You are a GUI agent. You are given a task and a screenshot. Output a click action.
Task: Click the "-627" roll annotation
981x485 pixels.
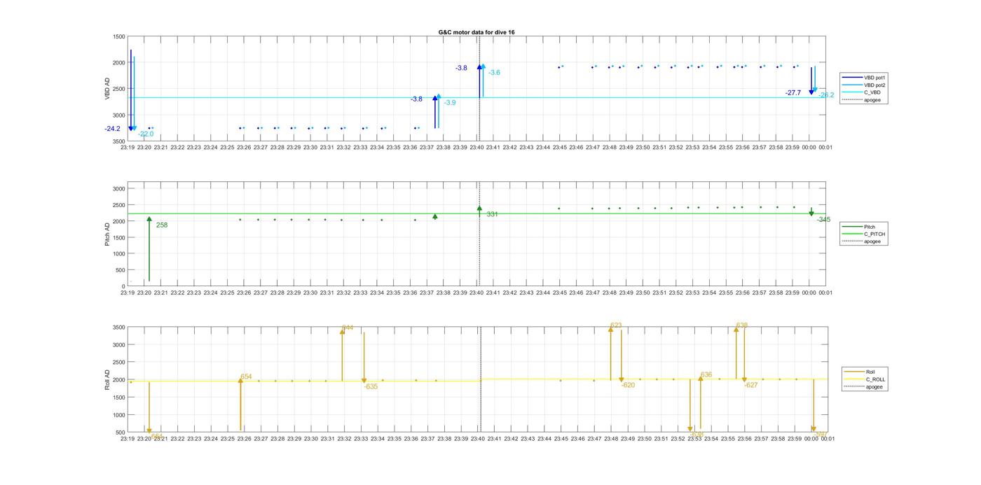[751, 385]
